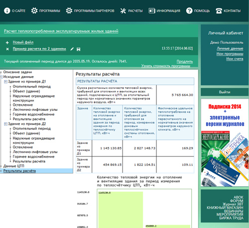Open the АВОК link in the sidebar
The height and width of the screenshot is (228, 249).
[238, 197]
